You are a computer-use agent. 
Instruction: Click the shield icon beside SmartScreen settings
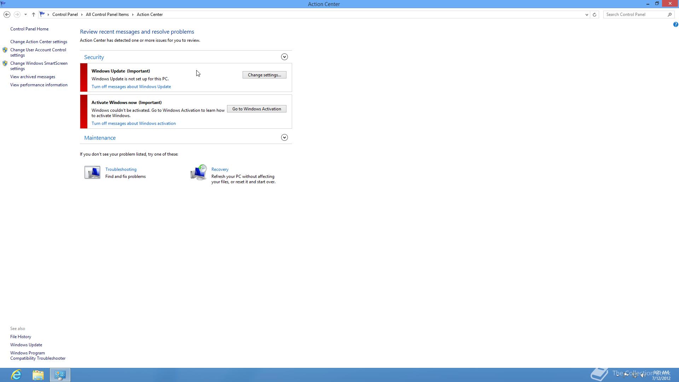(x=5, y=63)
